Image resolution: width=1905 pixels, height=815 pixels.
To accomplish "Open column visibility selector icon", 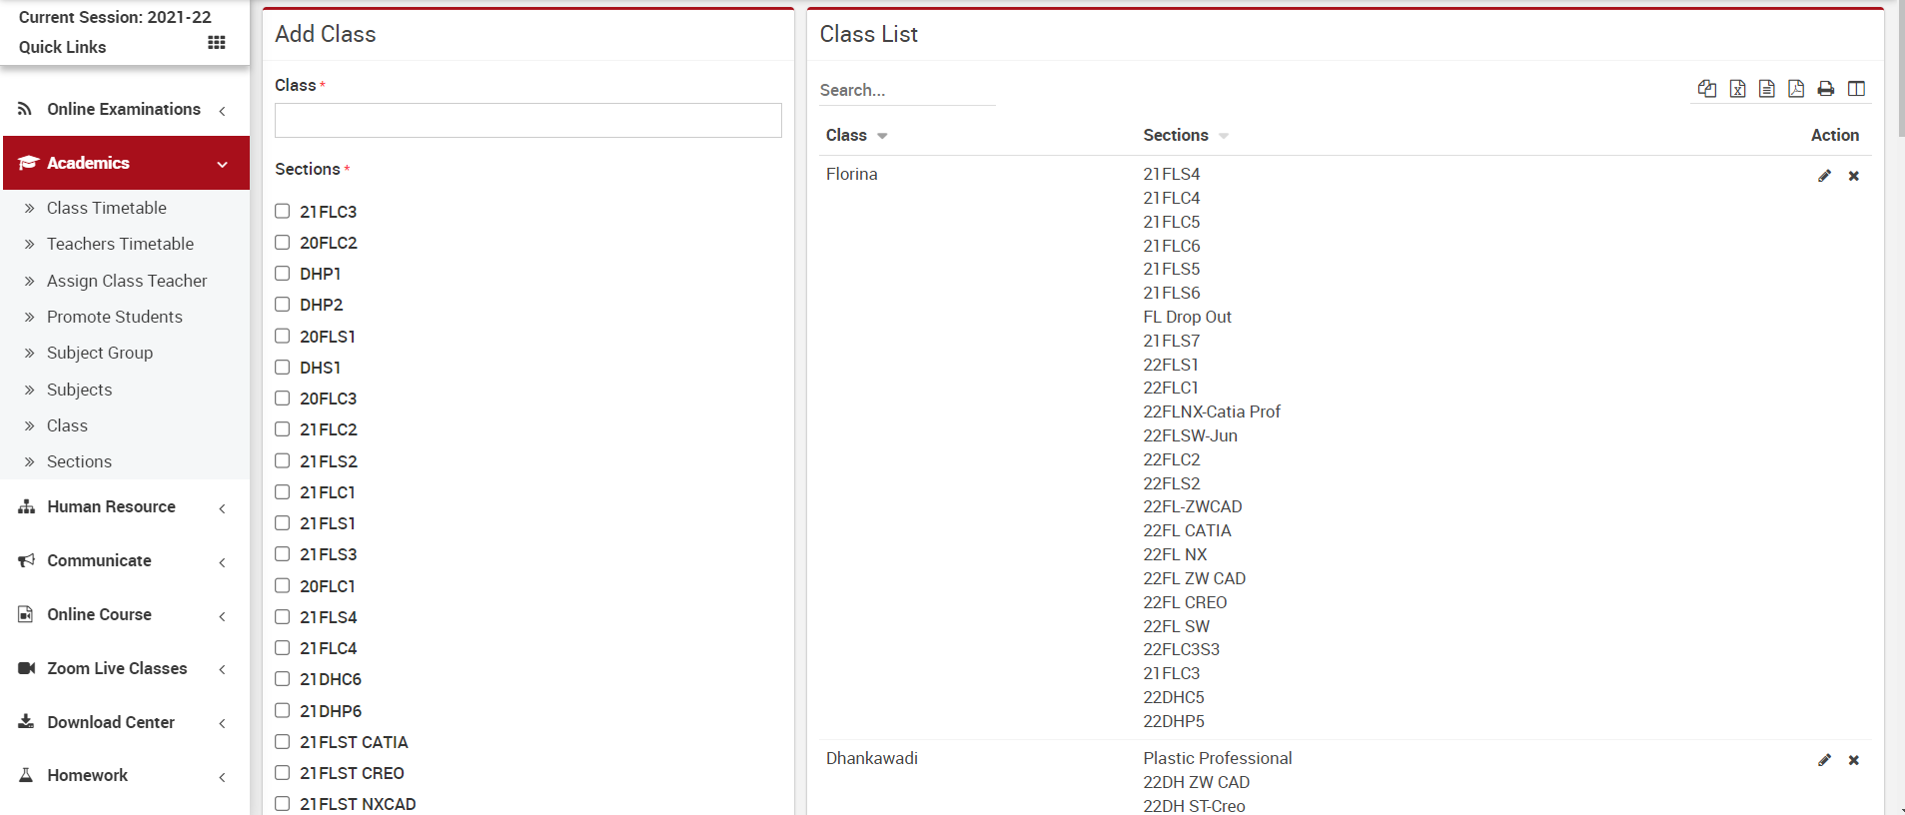I will (x=1856, y=89).
